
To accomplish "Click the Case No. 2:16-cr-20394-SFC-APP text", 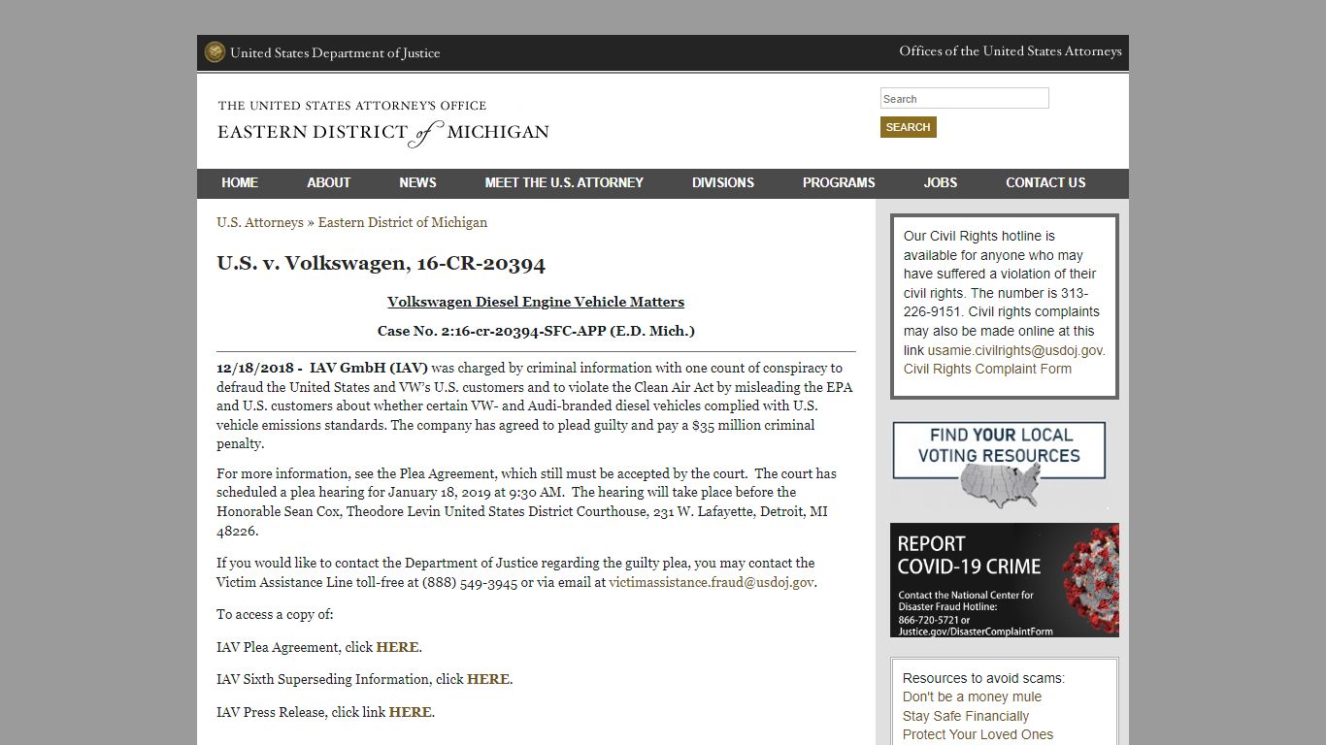I will tap(536, 331).
